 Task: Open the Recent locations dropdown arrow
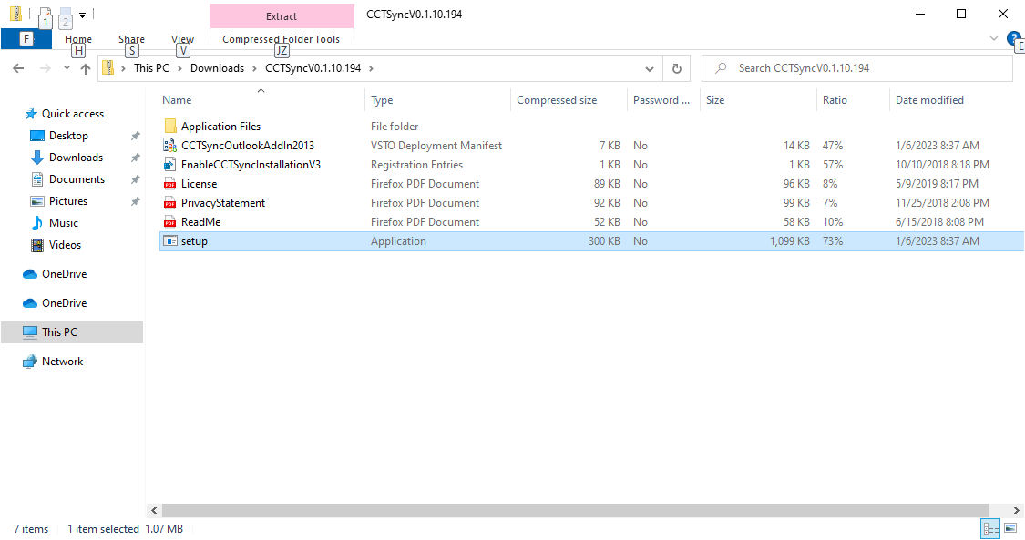[x=67, y=68]
